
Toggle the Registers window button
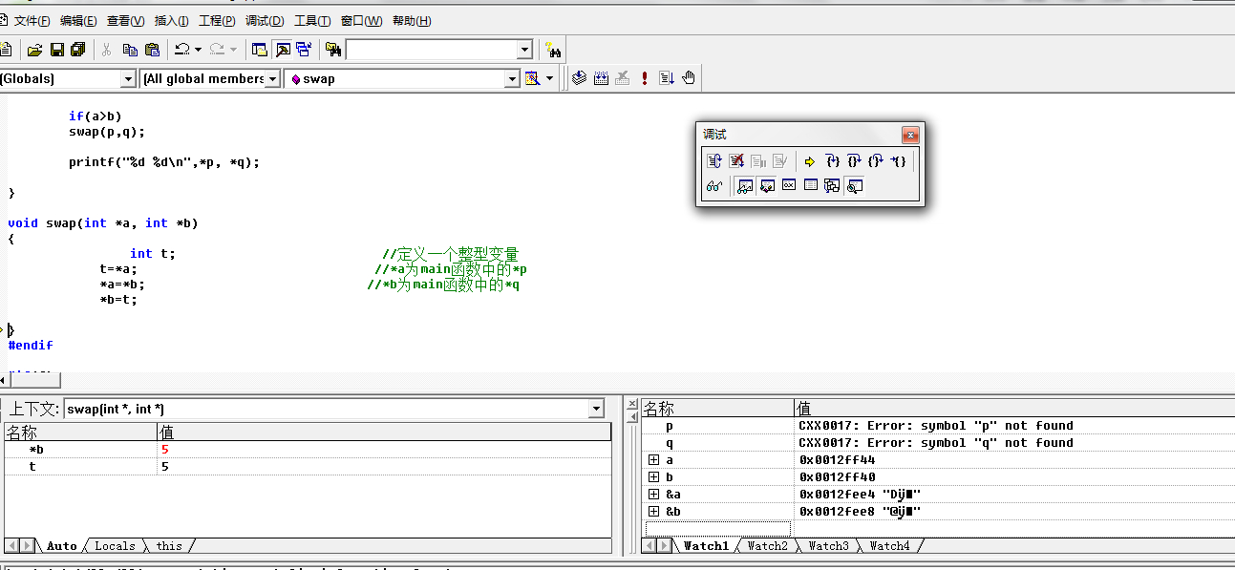[x=789, y=186]
